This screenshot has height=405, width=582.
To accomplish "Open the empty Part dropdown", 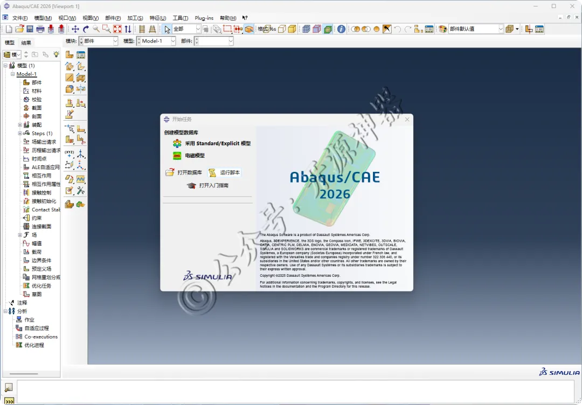I will tap(214, 41).
